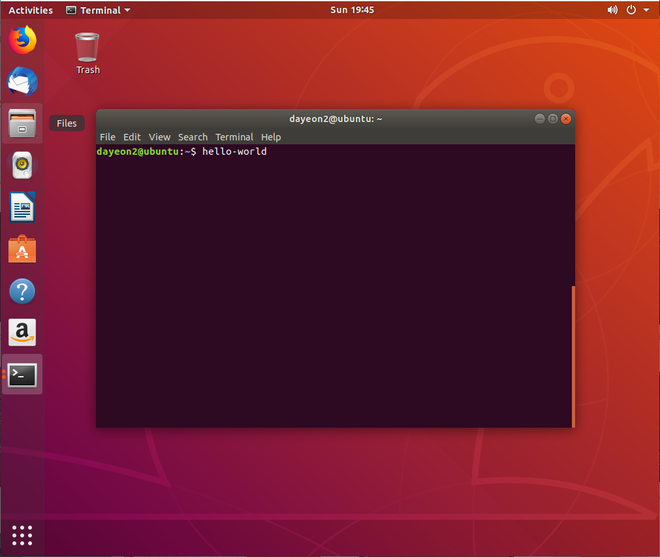Open the Activities overview
The height and width of the screenshot is (557, 660).
(x=31, y=10)
